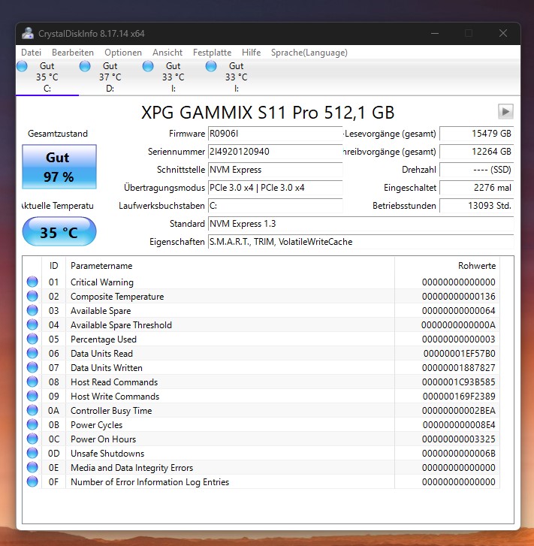Click the Übertragungsmodus field PCIe 3.0 x4

click(x=275, y=188)
